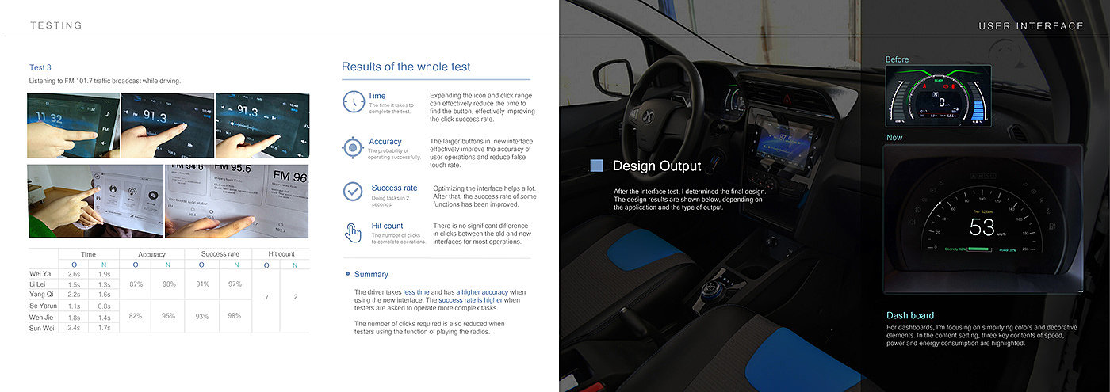Click the 2.4s time cell for Sun Wei
The image size is (1110, 392).
(x=74, y=327)
